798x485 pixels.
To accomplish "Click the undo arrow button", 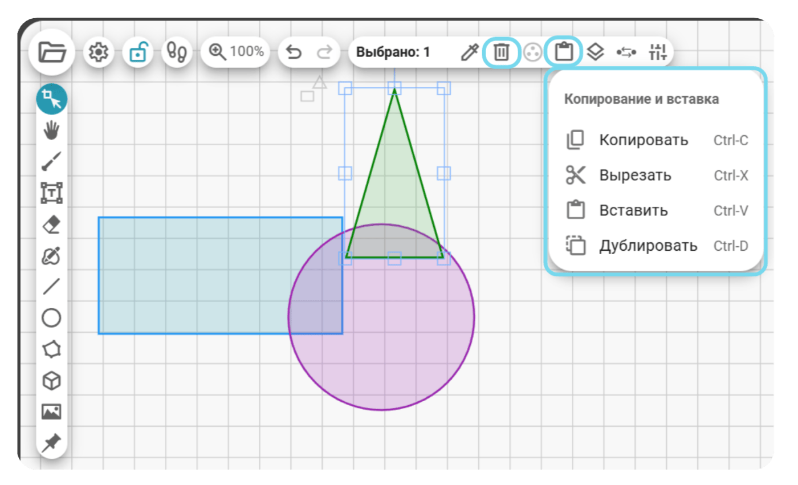I will [x=293, y=52].
